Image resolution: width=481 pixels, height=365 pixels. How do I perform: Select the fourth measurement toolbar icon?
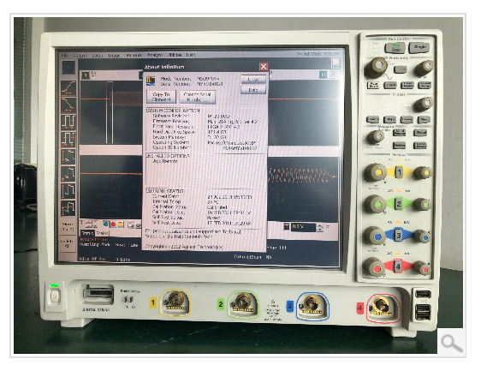pyautogui.click(x=68, y=139)
